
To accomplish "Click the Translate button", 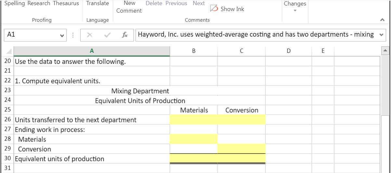I will pyautogui.click(x=98, y=3).
